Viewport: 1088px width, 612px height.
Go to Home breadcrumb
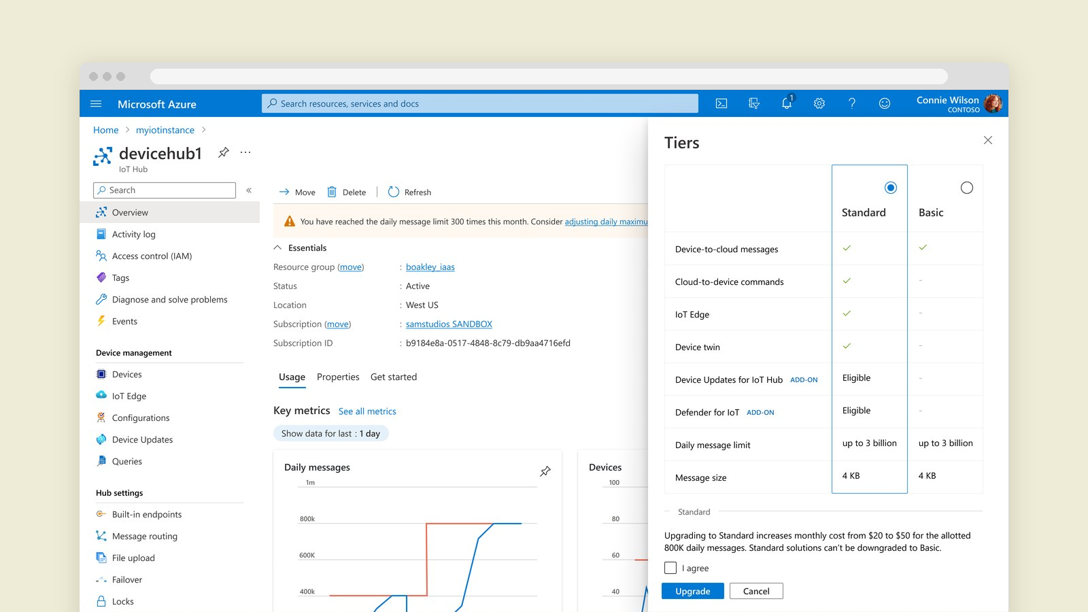click(105, 130)
